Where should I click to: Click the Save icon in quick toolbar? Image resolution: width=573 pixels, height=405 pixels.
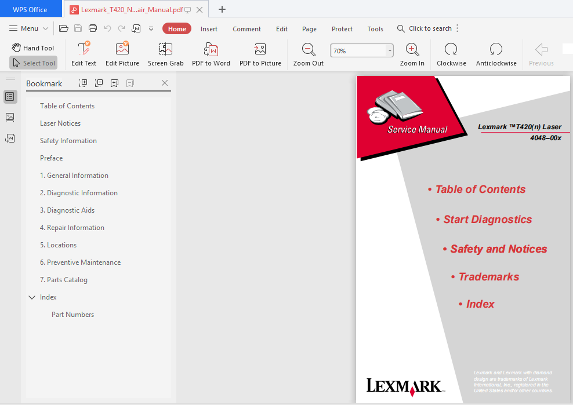coord(78,28)
